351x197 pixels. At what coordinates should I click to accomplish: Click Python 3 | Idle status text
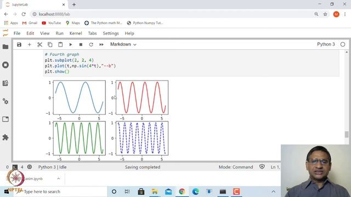pos(53,167)
